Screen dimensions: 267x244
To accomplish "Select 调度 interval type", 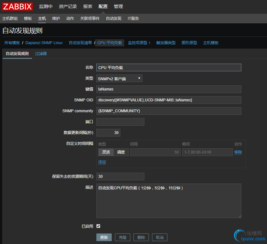I will coord(121,152).
